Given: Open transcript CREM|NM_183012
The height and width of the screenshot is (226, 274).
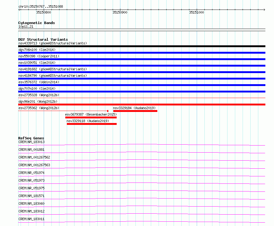Looking at the screenshot, I should tap(31, 211).
